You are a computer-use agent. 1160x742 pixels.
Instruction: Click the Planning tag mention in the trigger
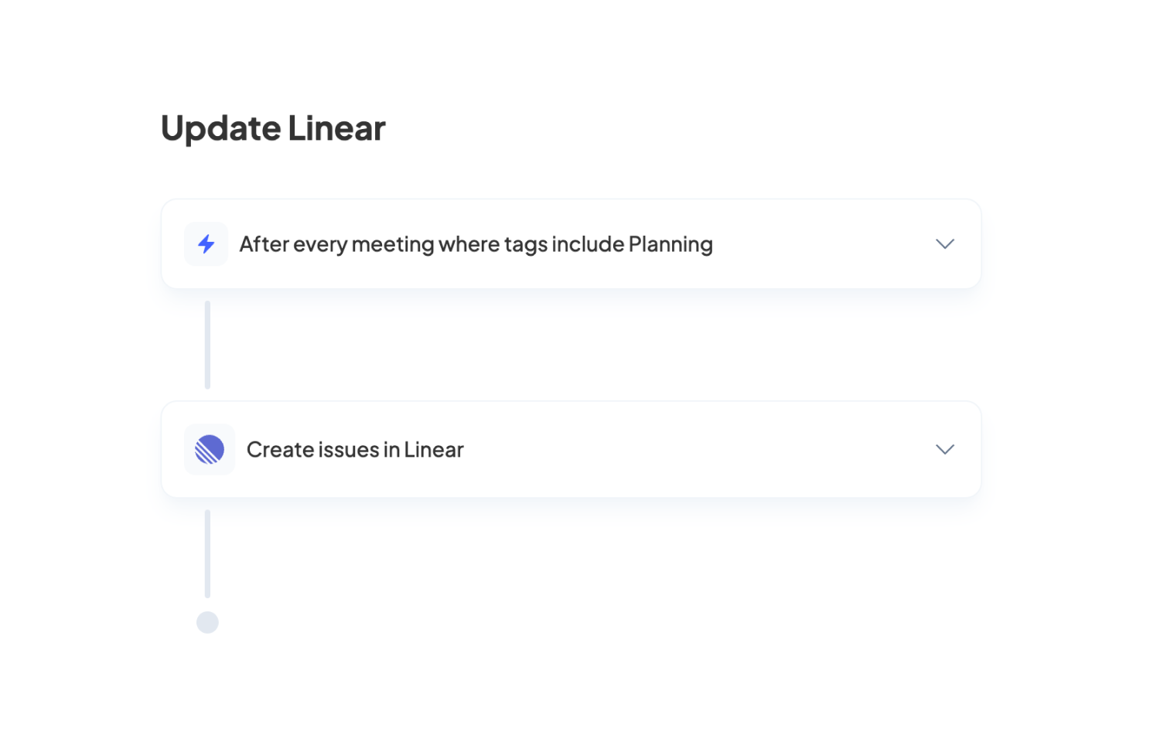coord(670,243)
